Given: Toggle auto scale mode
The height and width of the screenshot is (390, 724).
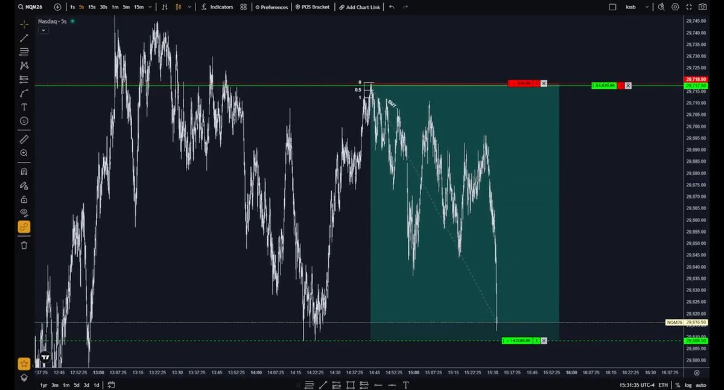Looking at the screenshot, I should click(701, 385).
